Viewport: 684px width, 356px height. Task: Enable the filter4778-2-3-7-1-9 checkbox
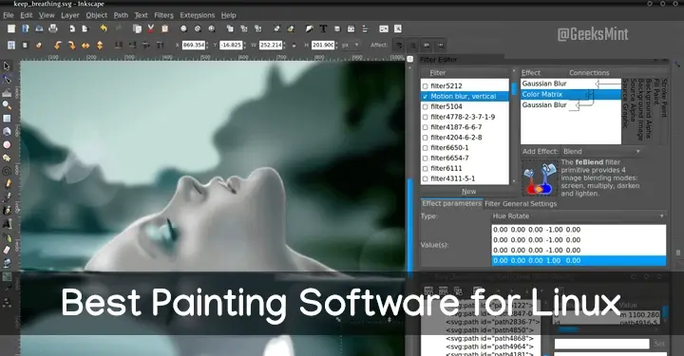pyautogui.click(x=426, y=117)
